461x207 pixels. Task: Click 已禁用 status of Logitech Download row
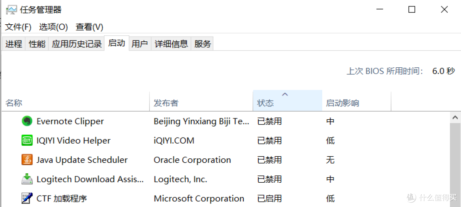click(x=269, y=179)
